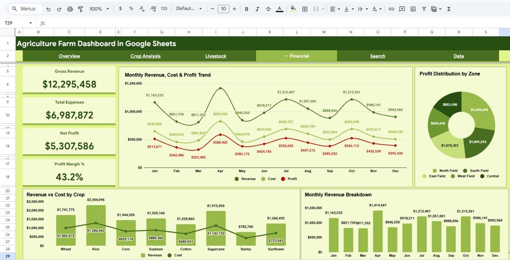Image resolution: width=510 pixels, height=260 pixels.
Task: Create a filter
Action: pos(424,8)
